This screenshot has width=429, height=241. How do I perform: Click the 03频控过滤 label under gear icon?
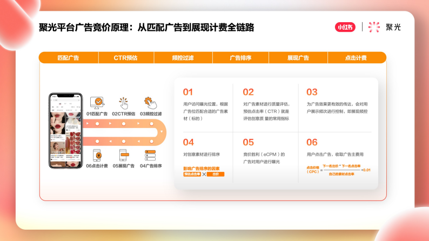click(x=151, y=114)
